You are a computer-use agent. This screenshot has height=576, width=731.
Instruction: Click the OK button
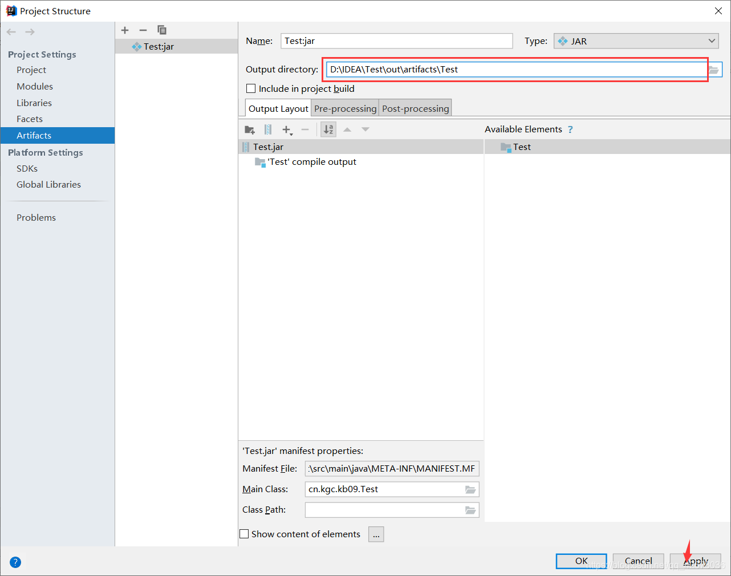[581, 561]
